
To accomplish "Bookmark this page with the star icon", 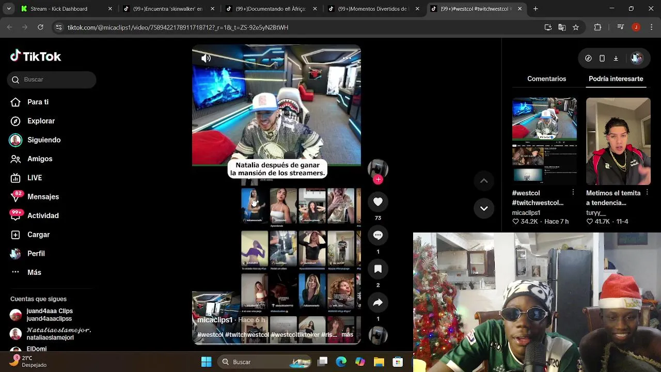I will click(576, 27).
